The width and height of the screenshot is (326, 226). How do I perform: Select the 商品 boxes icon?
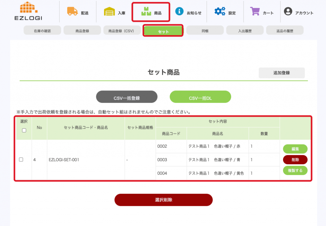coord(146,12)
